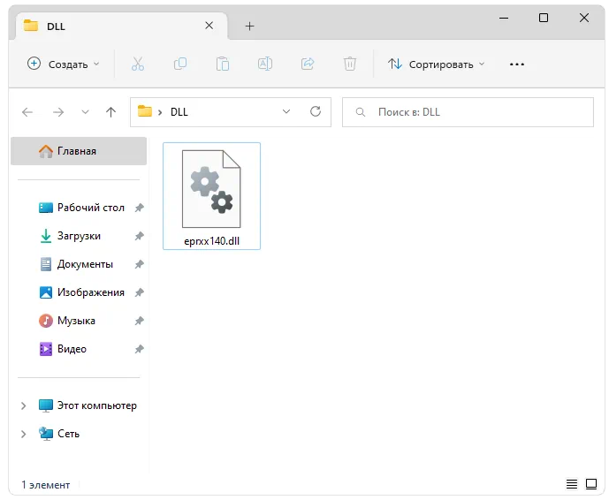Image resolution: width=609 pixels, height=500 pixels.
Task: Switch to large icons view
Action: [x=591, y=484]
